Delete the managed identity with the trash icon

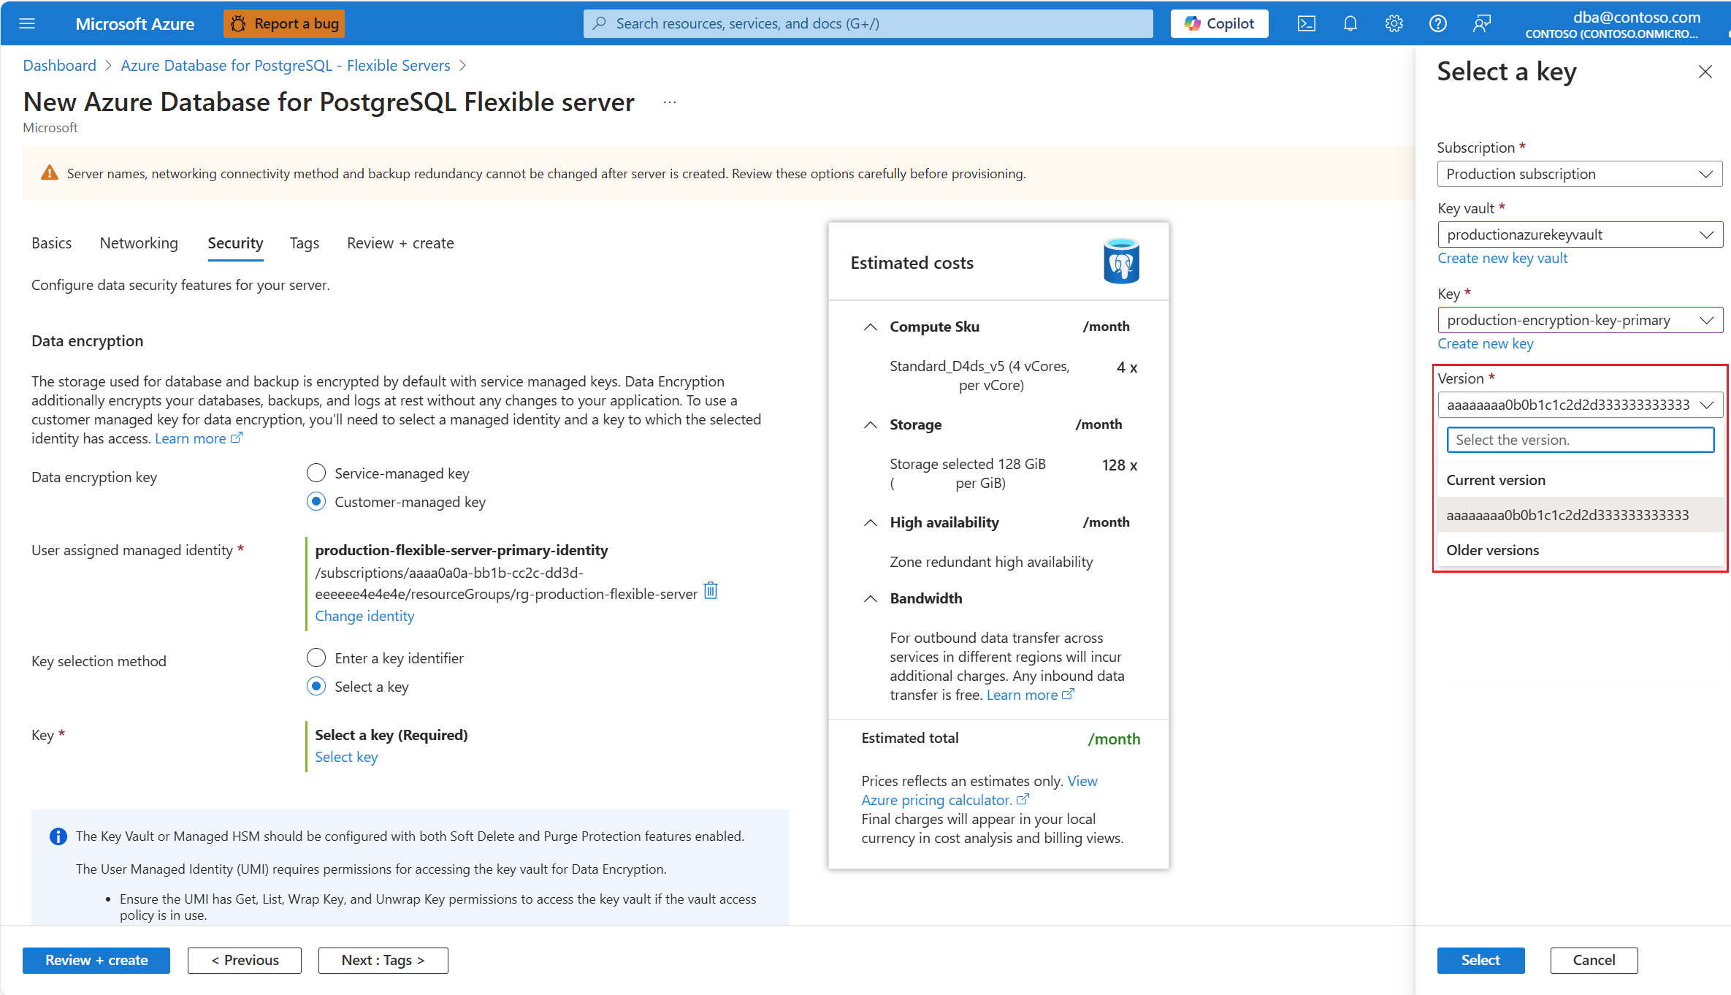point(711,590)
